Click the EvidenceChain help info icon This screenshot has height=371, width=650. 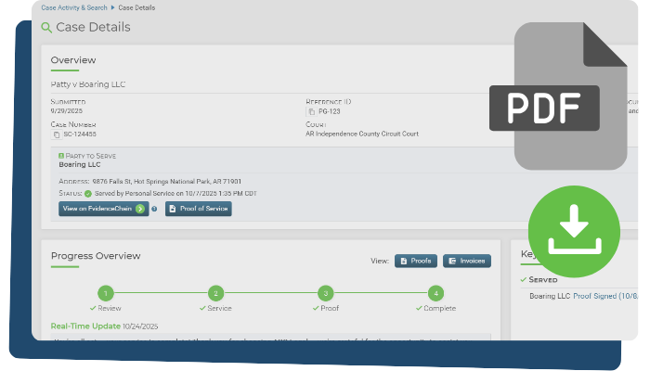click(154, 209)
